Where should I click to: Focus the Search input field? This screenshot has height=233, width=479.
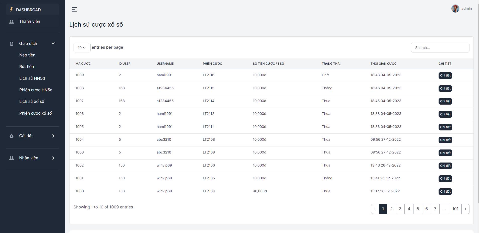pyautogui.click(x=440, y=48)
